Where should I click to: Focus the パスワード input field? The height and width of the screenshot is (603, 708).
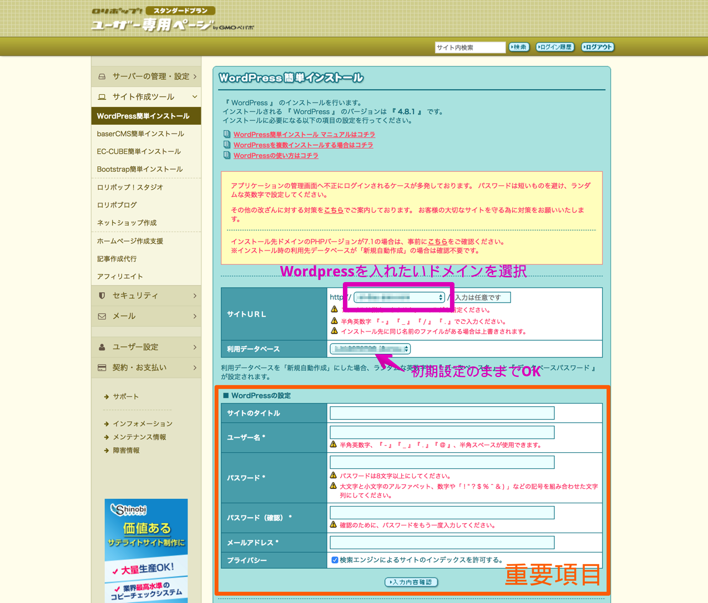[442, 462]
